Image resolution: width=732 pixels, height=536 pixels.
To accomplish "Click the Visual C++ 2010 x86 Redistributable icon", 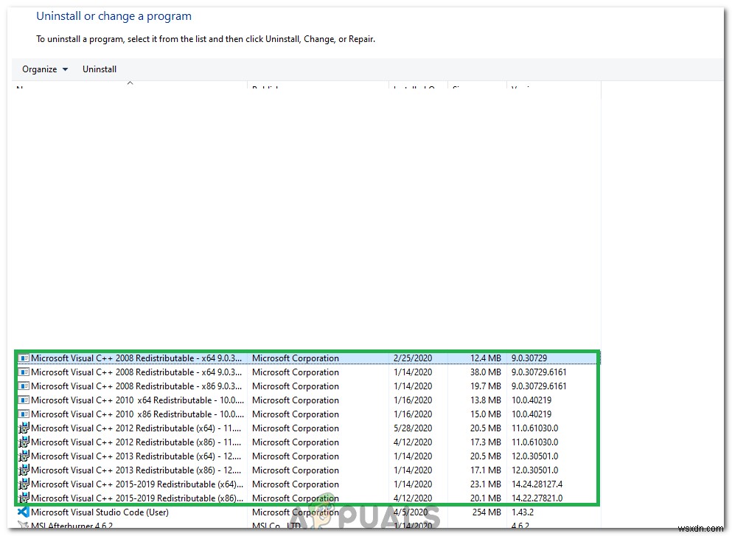I will [24, 414].
